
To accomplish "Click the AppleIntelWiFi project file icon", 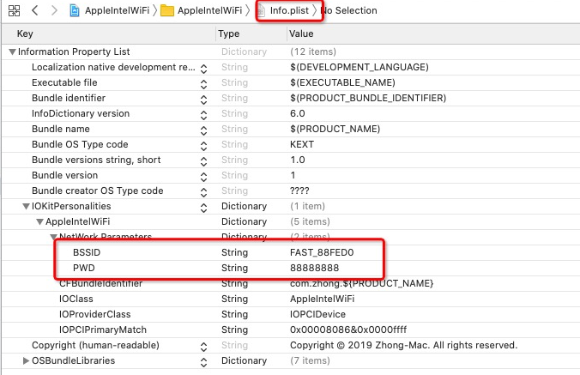I will tap(75, 11).
